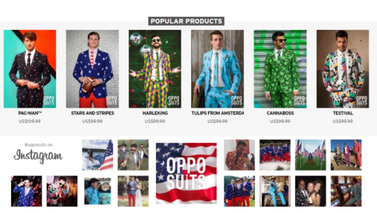
Task: Select the Harleking suit product photo
Action: click(x=155, y=69)
